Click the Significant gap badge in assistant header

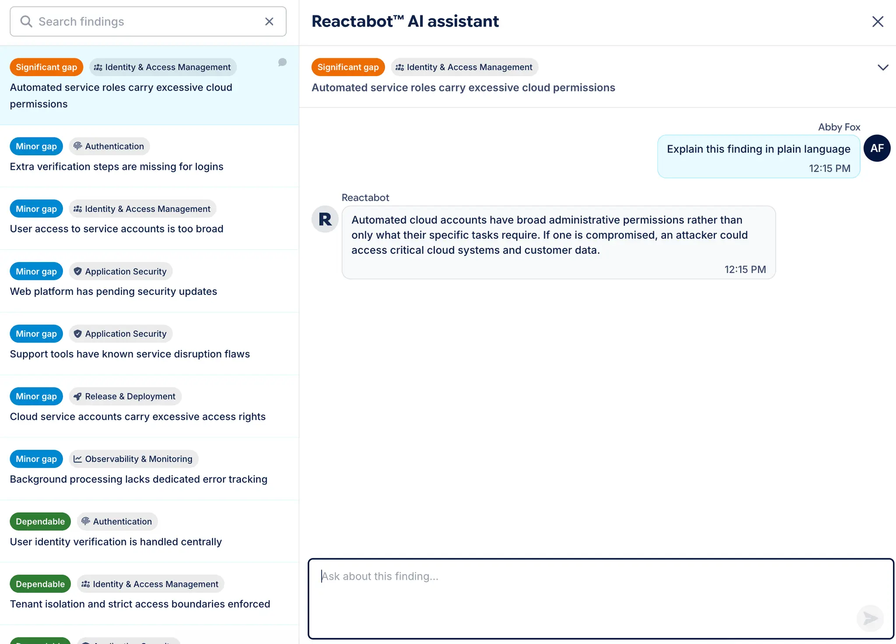coord(348,67)
